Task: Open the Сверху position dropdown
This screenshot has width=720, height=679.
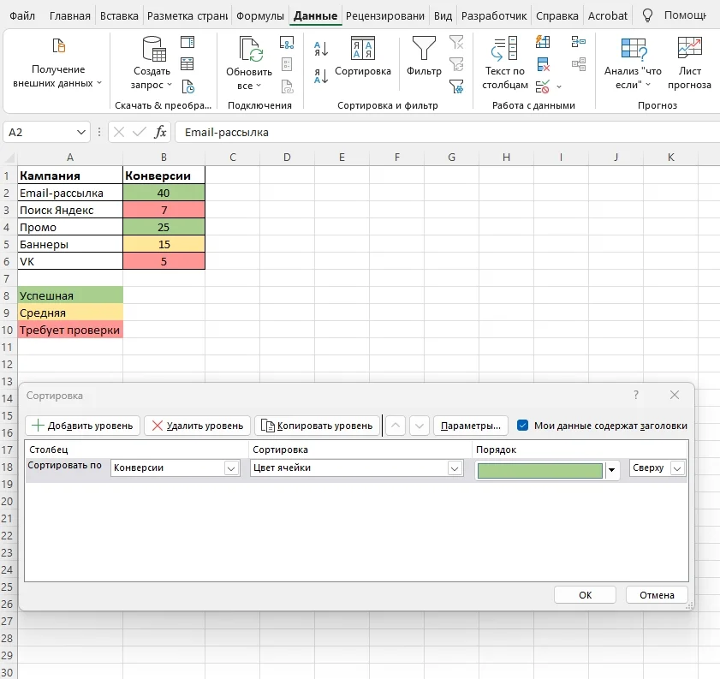Action: pyautogui.click(x=677, y=468)
